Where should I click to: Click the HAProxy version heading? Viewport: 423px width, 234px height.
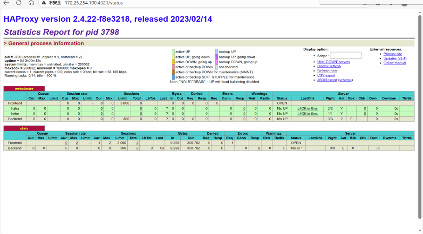tap(108, 19)
